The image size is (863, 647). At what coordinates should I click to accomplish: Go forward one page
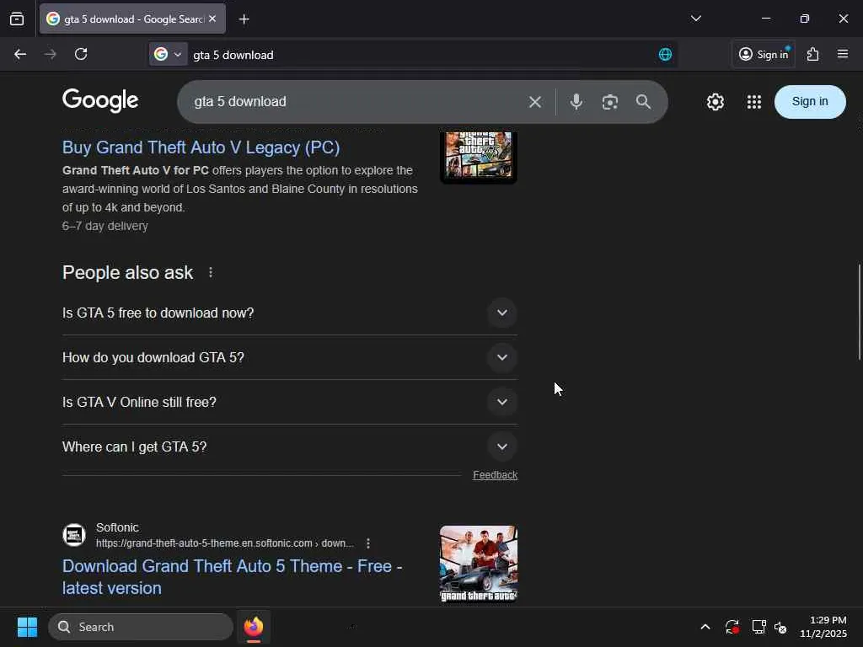point(50,55)
